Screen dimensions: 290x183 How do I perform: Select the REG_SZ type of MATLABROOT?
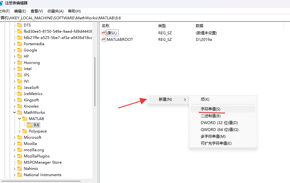[x=165, y=39]
